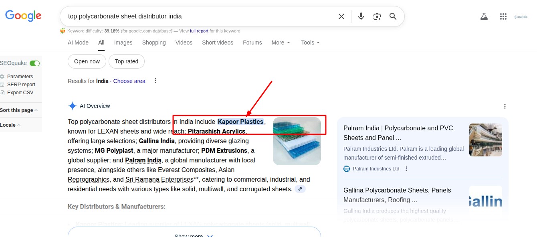
Task: Open the Google apps grid
Action: (503, 16)
